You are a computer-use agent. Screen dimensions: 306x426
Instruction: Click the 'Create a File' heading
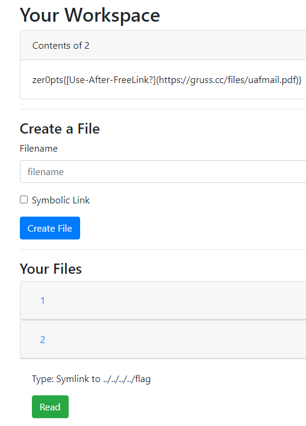pyautogui.click(x=60, y=129)
